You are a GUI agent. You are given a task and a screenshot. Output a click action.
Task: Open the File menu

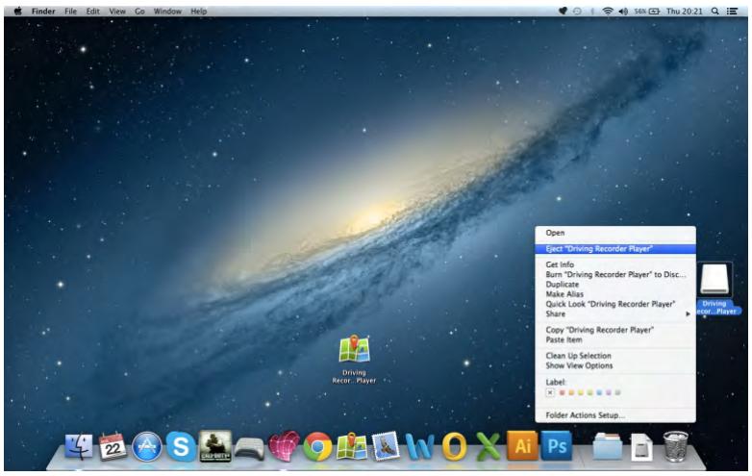tap(70, 11)
